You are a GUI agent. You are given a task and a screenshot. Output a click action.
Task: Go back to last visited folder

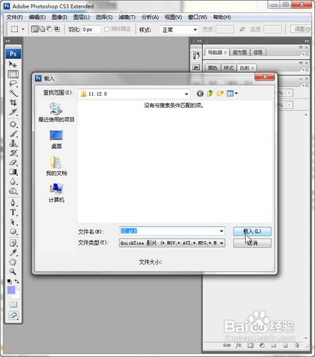[x=200, y=94]
